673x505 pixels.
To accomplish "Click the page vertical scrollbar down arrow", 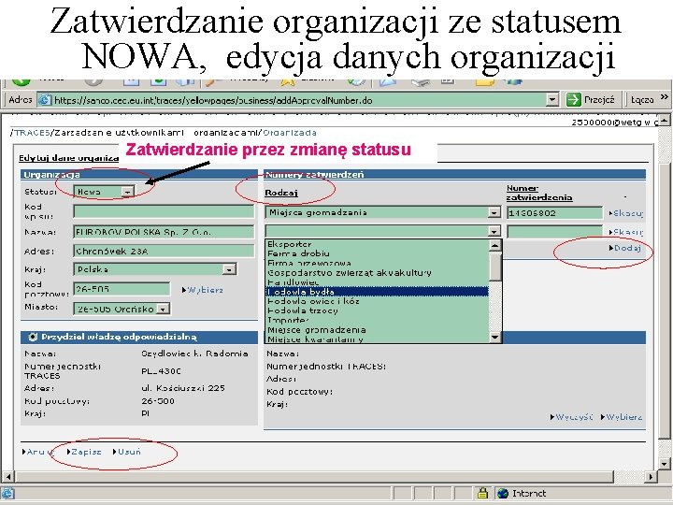I will click(664, 464).
